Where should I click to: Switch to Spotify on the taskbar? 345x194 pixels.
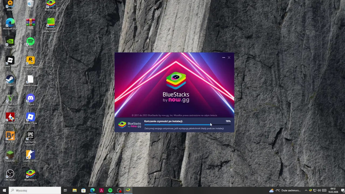tap(110, 190)
